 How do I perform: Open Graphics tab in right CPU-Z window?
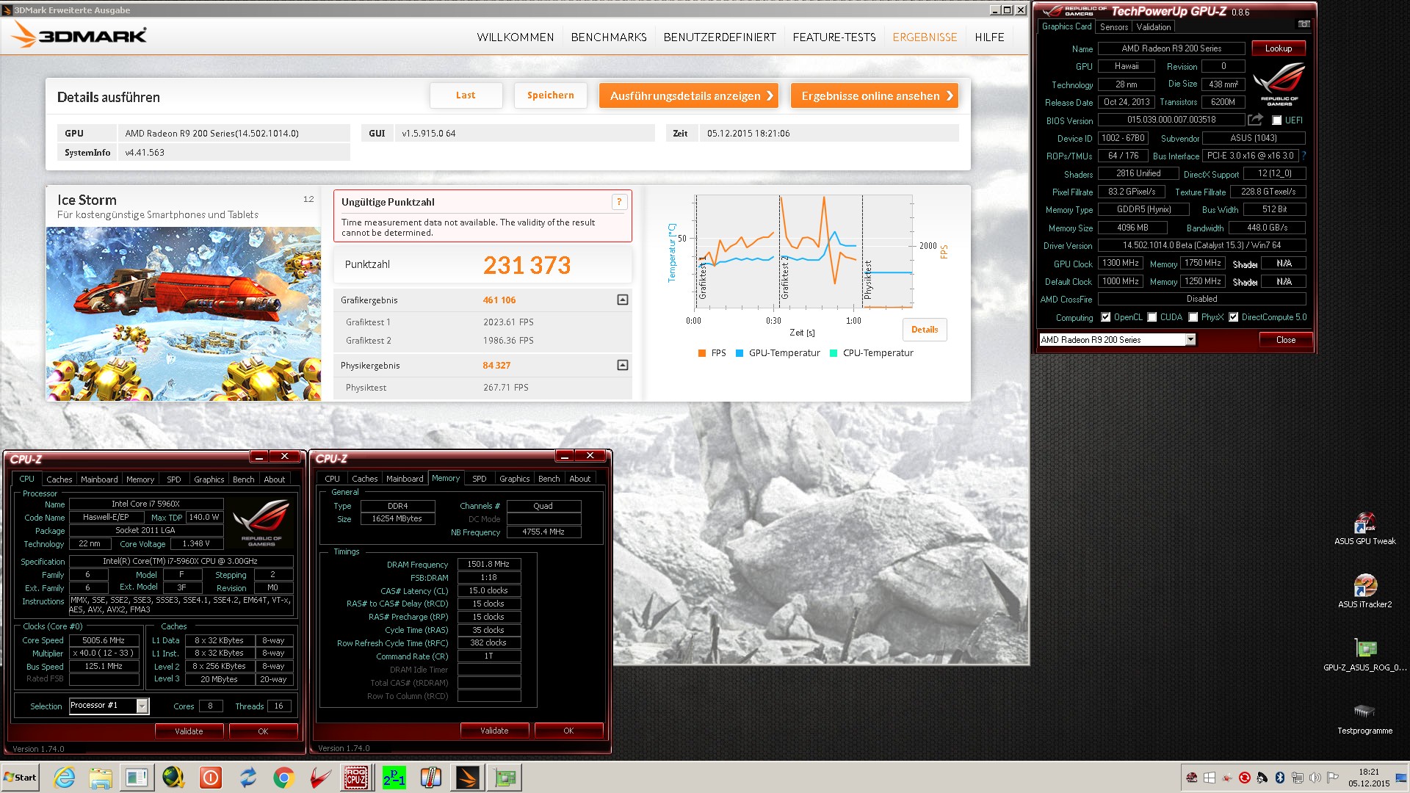click(514, 478)
